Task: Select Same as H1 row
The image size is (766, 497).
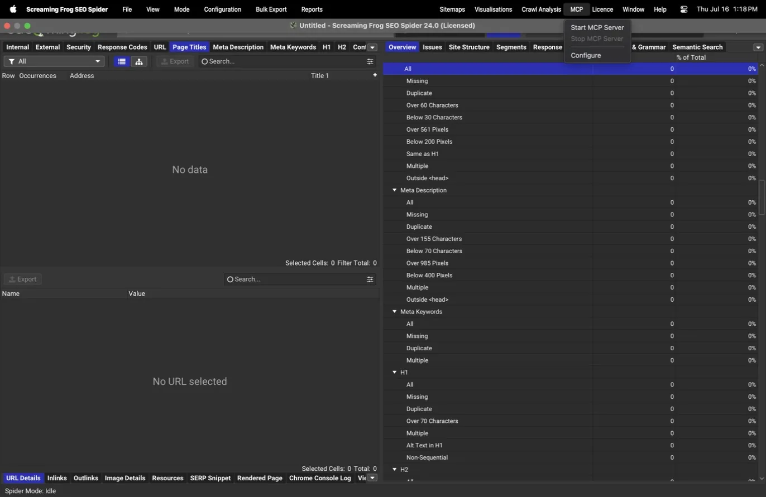Action: (570, 153)
